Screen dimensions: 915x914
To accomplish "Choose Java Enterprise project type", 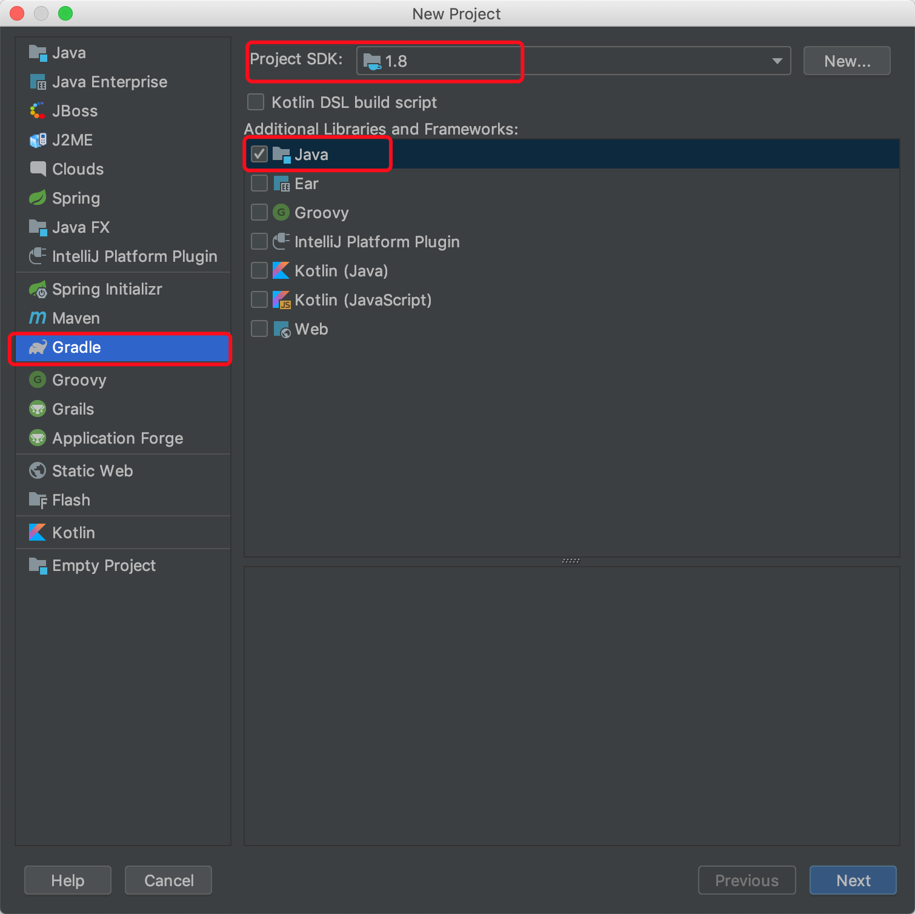I will pyautogui.click(x=110, y=82).
